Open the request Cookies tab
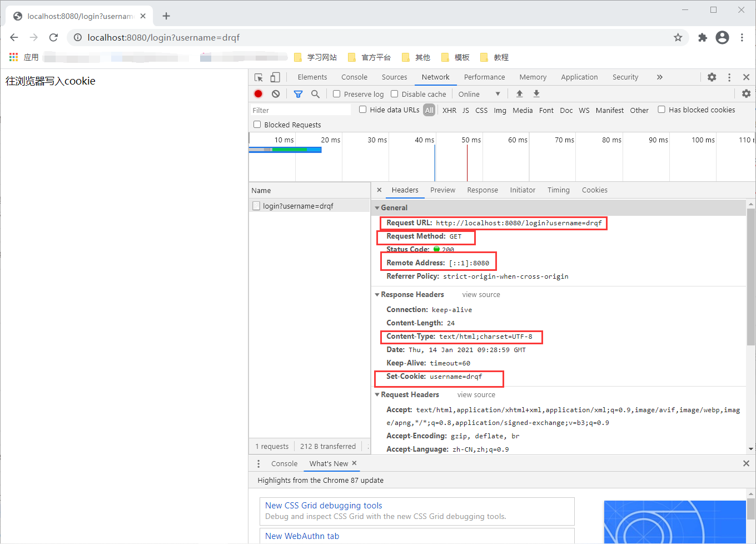The height and width of the screenshot is (544, 756). [x=595, y=190]
